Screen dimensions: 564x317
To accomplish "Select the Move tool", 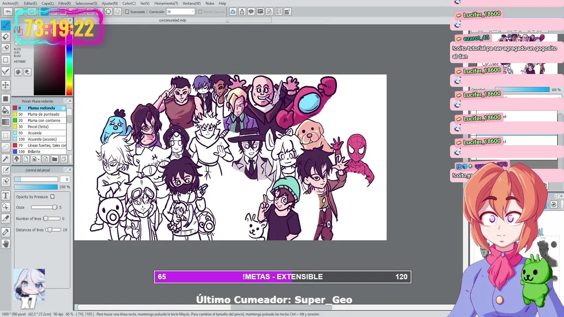I will coord(6,85).
